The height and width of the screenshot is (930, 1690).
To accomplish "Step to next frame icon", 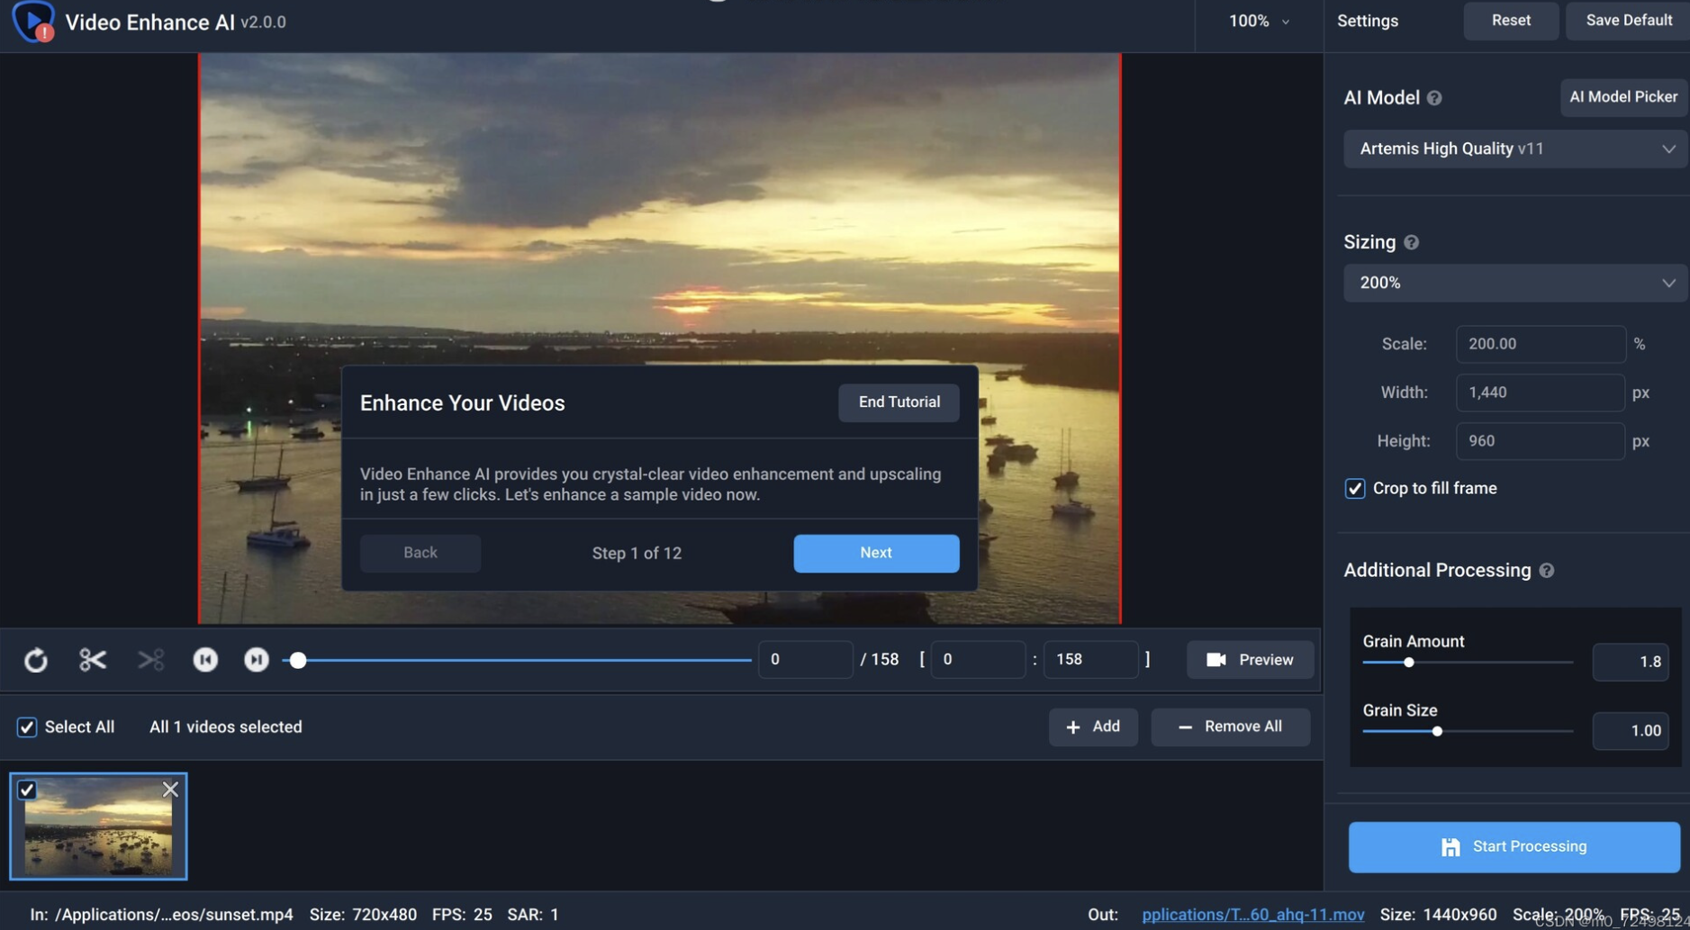I will click(x=257, y=660).
